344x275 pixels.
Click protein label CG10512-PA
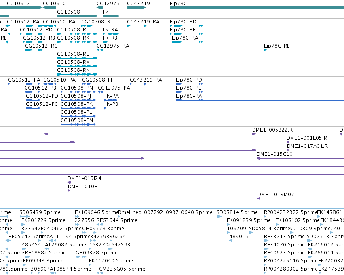24,80
